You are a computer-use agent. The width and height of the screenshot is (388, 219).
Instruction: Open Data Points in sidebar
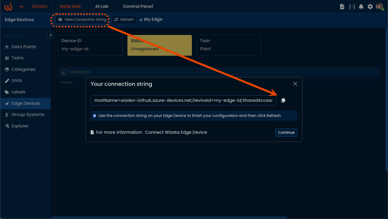(25, 47)
